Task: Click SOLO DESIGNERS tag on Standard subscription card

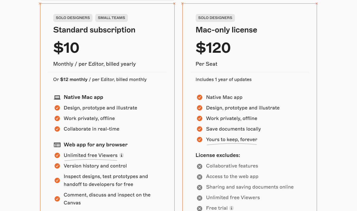Action: pos(73,18)
